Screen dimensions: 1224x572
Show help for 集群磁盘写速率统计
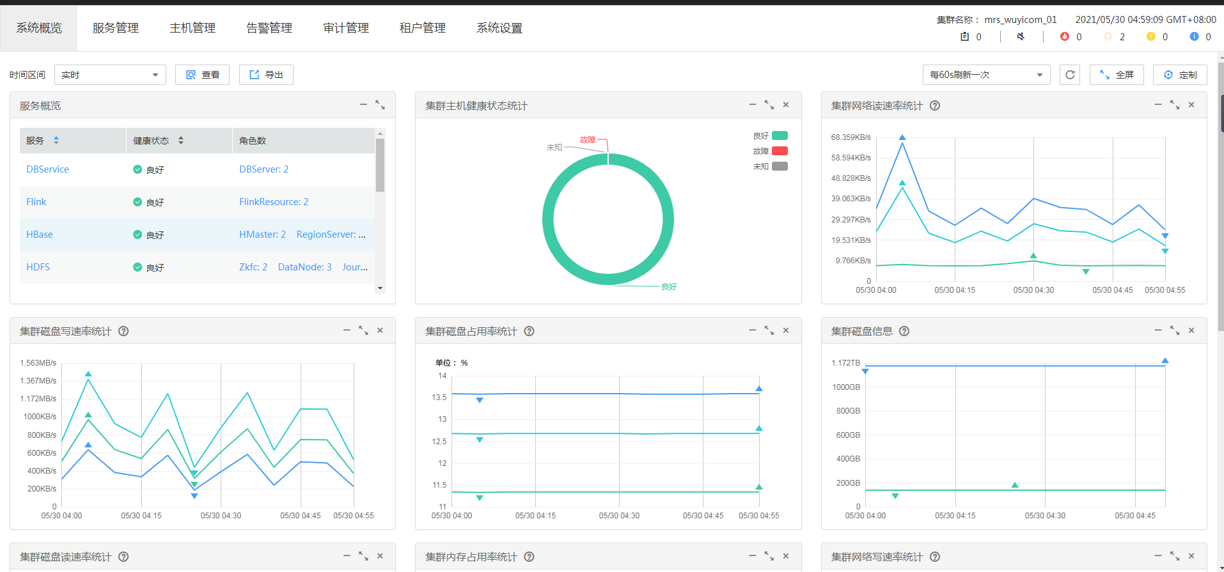[x=124, y=331]
